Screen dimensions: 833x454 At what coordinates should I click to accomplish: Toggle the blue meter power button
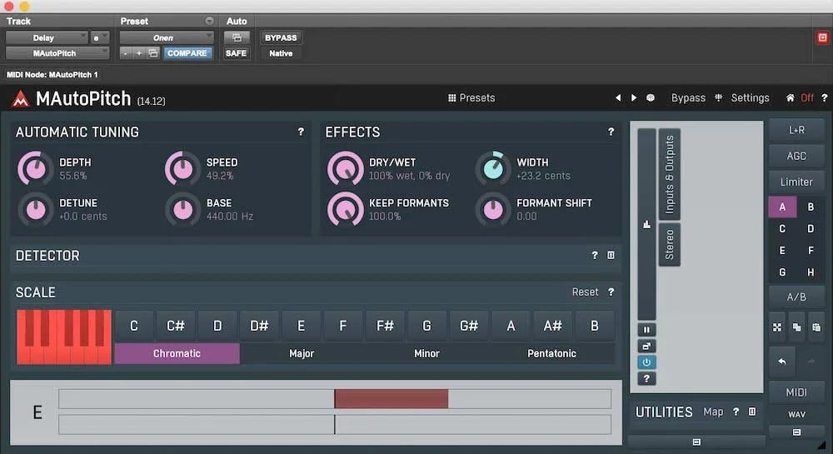646,362
